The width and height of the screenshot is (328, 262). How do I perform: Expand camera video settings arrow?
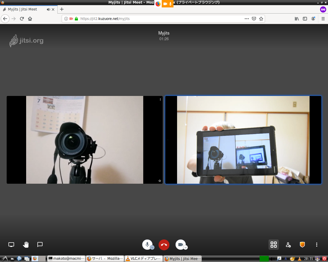coord(186,248)
